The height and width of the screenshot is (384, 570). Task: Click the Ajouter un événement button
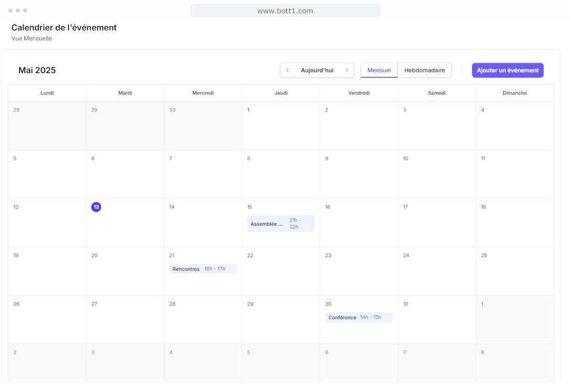[507, 70]
